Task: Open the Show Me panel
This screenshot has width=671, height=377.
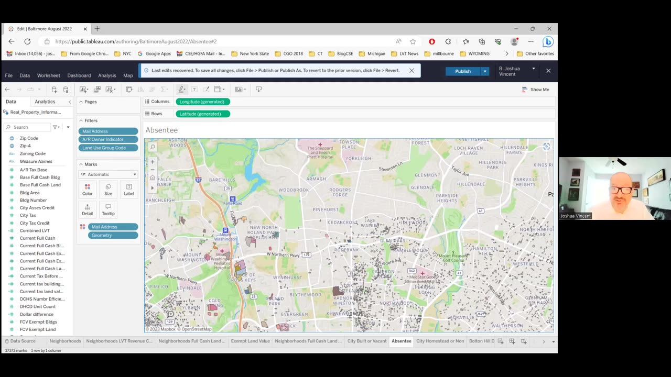Action: 536,90
